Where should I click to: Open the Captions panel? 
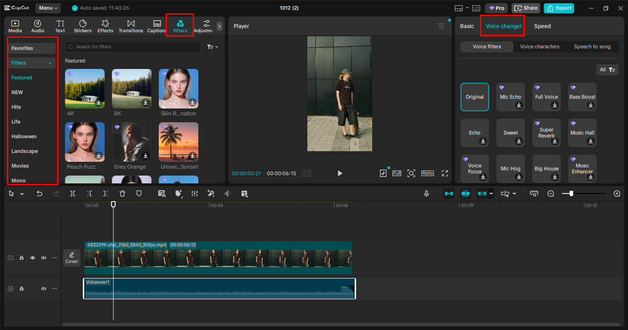(156, 25)
